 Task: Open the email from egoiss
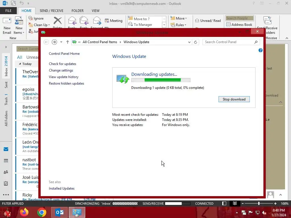tap(28, 94)
